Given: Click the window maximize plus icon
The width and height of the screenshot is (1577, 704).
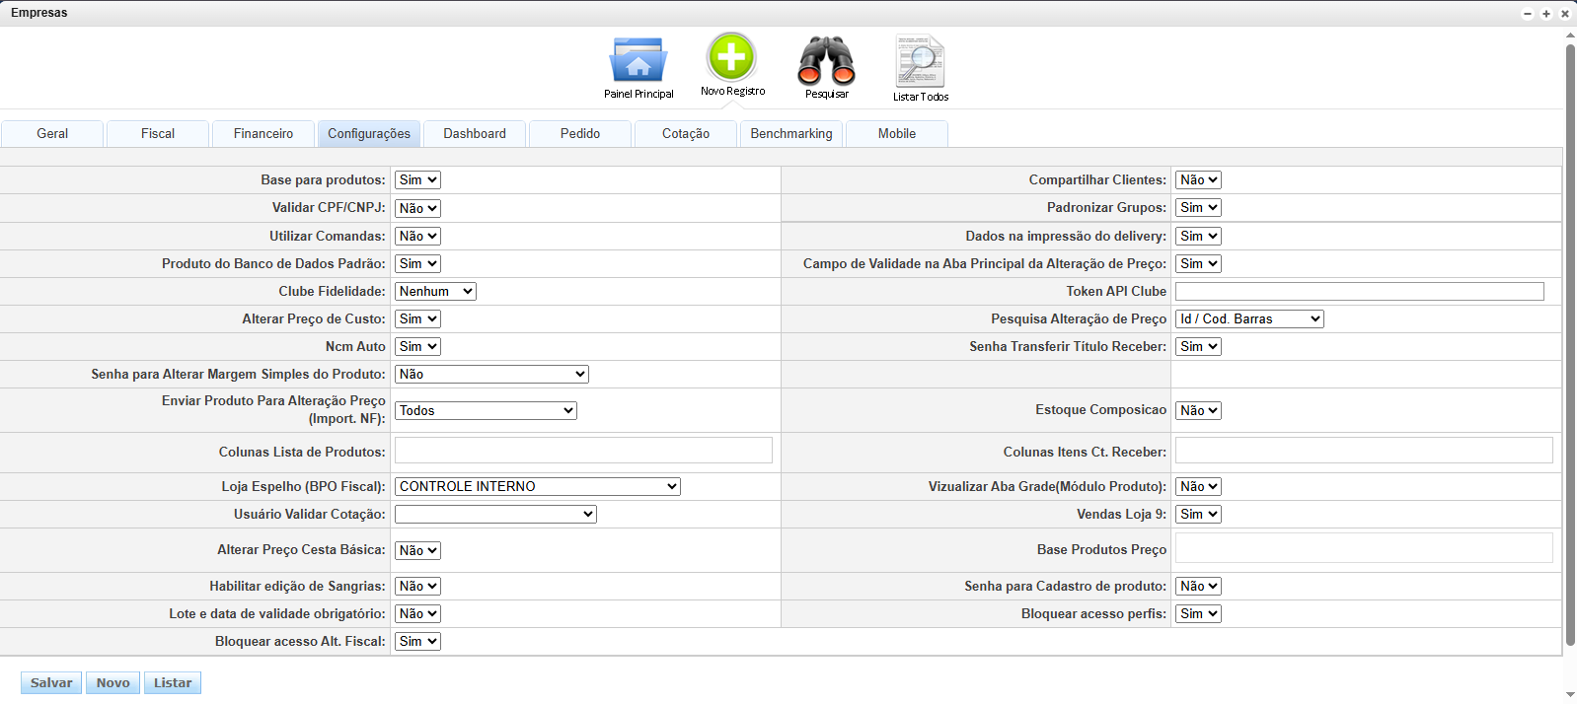Looking at the screenshot, I should coord(1546,14).
